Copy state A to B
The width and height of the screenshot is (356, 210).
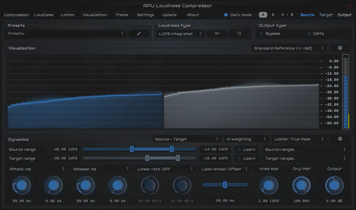287,15
